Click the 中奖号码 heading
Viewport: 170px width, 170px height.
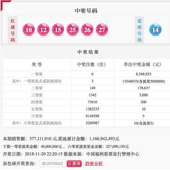click(x=86, y=11)
